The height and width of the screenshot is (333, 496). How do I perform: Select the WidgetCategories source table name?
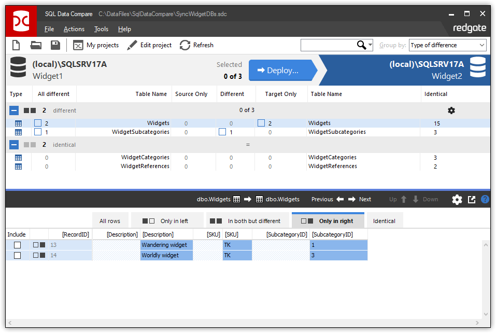coord(145,157)
